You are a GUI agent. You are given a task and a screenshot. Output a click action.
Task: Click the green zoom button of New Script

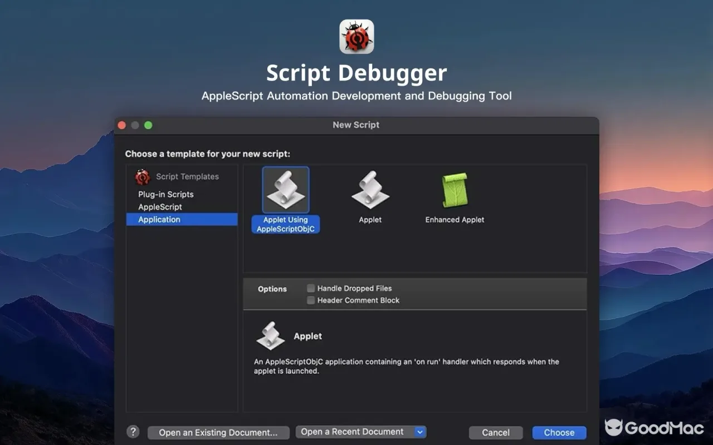click(x=148, y=125)
